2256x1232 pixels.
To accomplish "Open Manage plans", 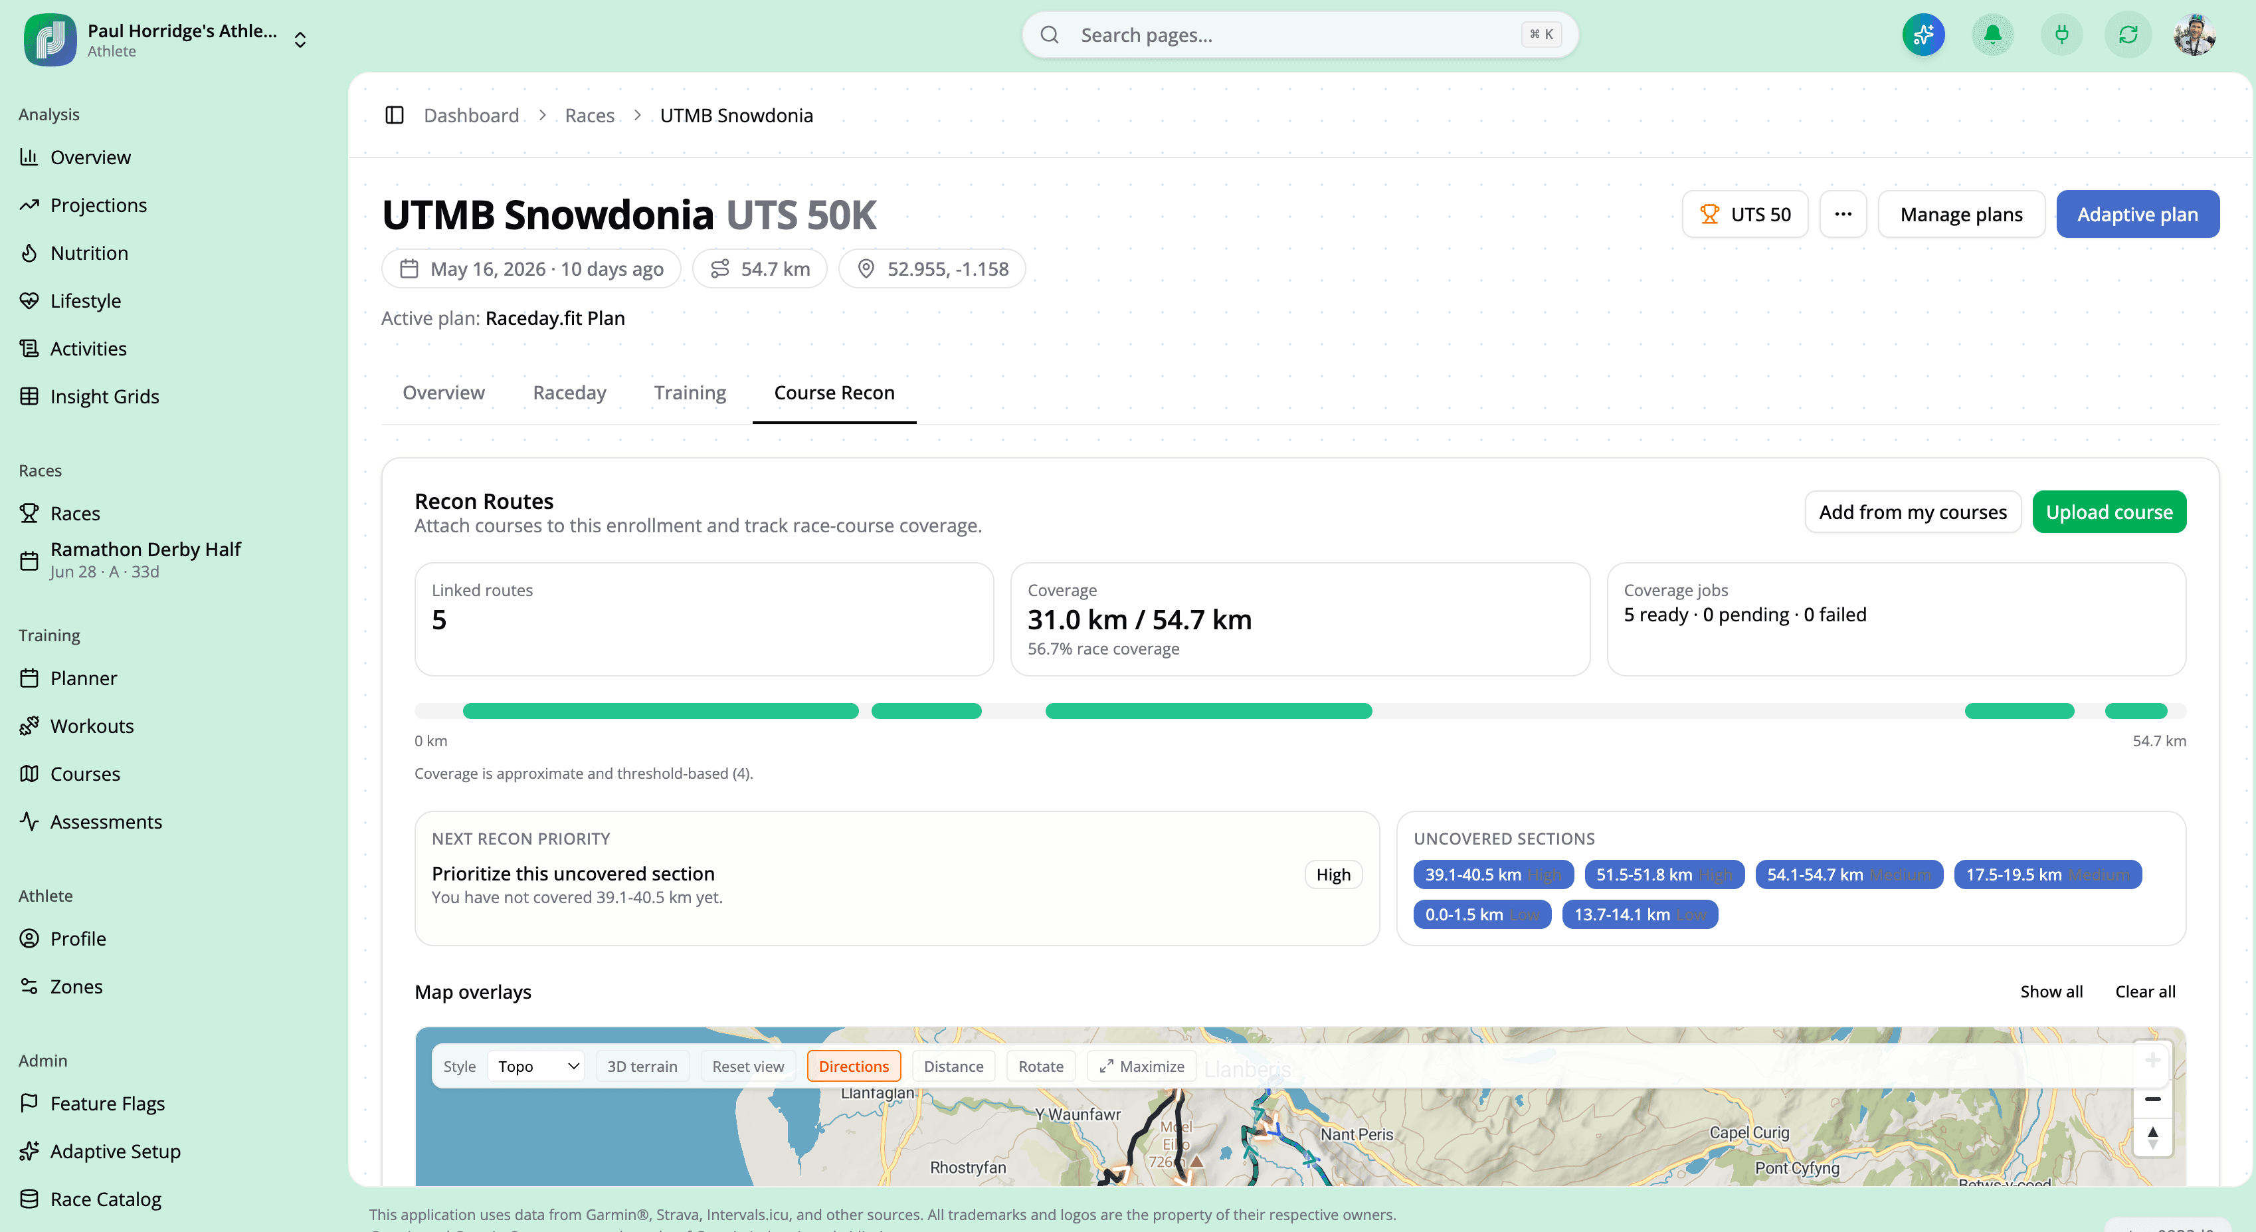I will click(1961, 214).
